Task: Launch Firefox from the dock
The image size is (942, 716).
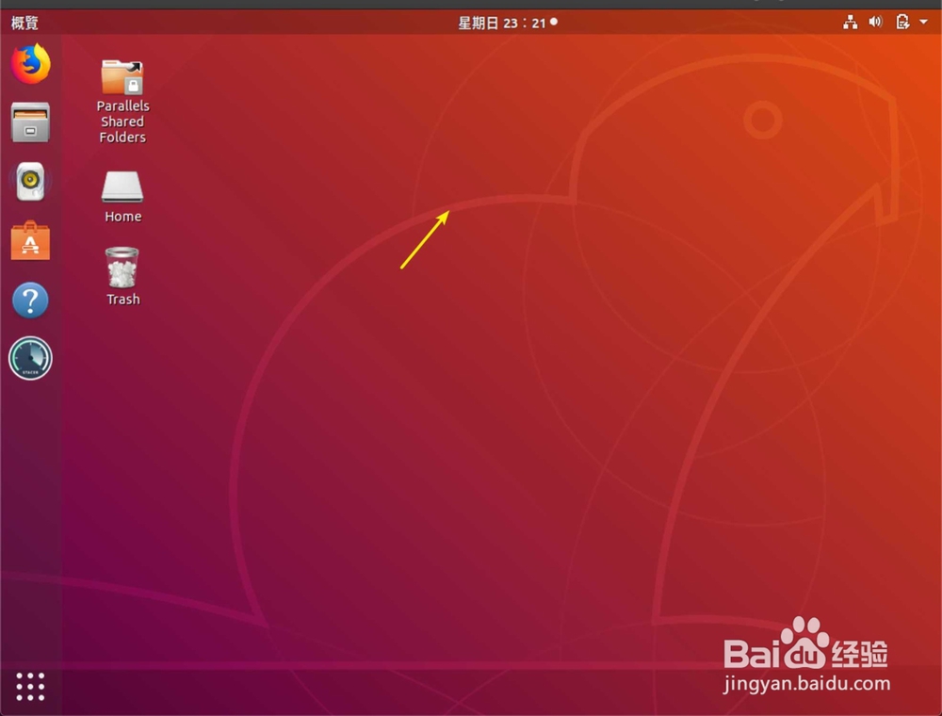Action: pyautogui.click(x=30, y=64)
